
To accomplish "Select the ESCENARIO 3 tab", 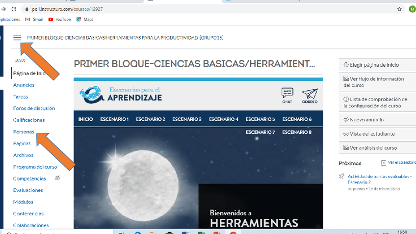I will [x=187, y=119].
